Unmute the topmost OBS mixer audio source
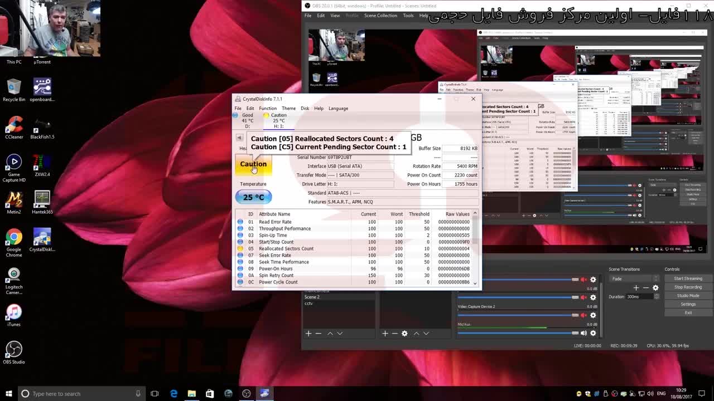This screenshot has width=714, height=401. [583, 280]
